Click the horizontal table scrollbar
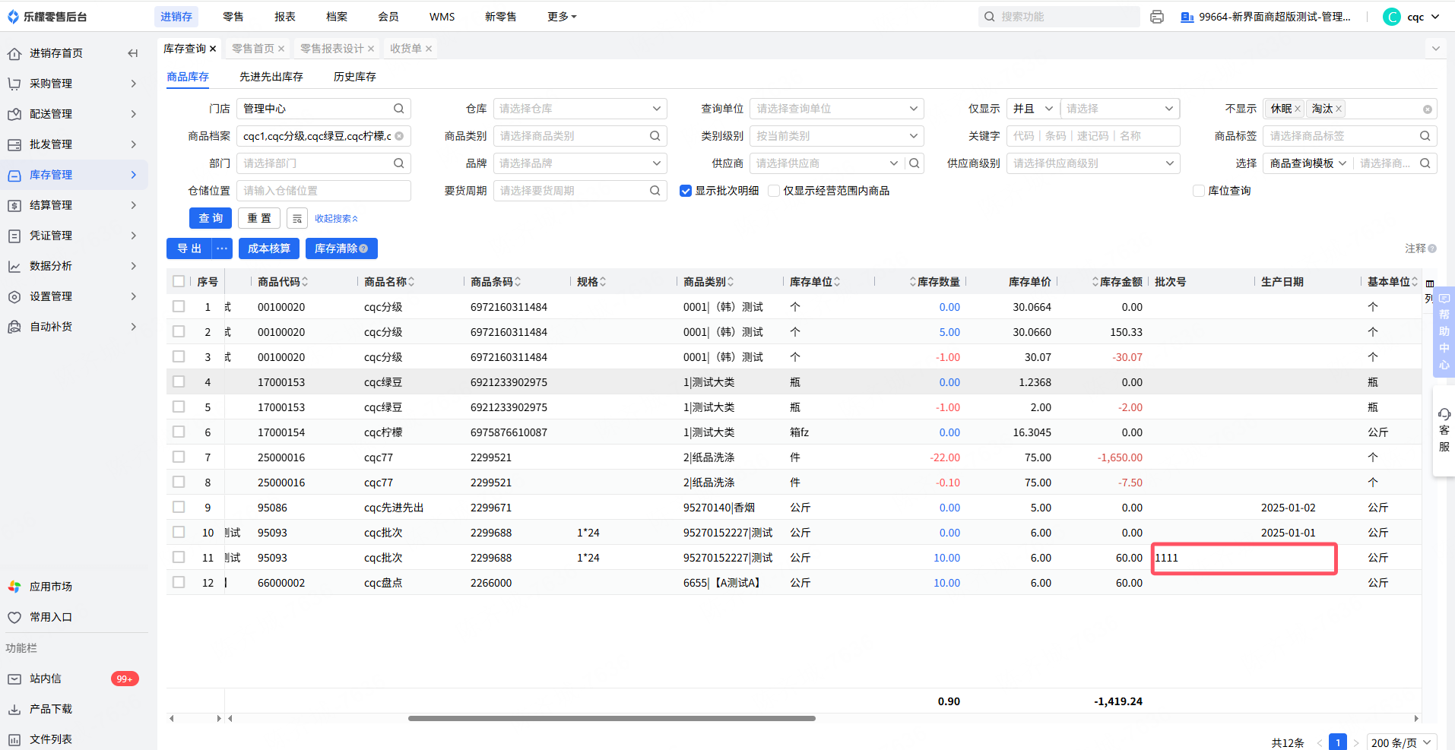This screenshot has width=1455, height=750. tap(612, 718)
